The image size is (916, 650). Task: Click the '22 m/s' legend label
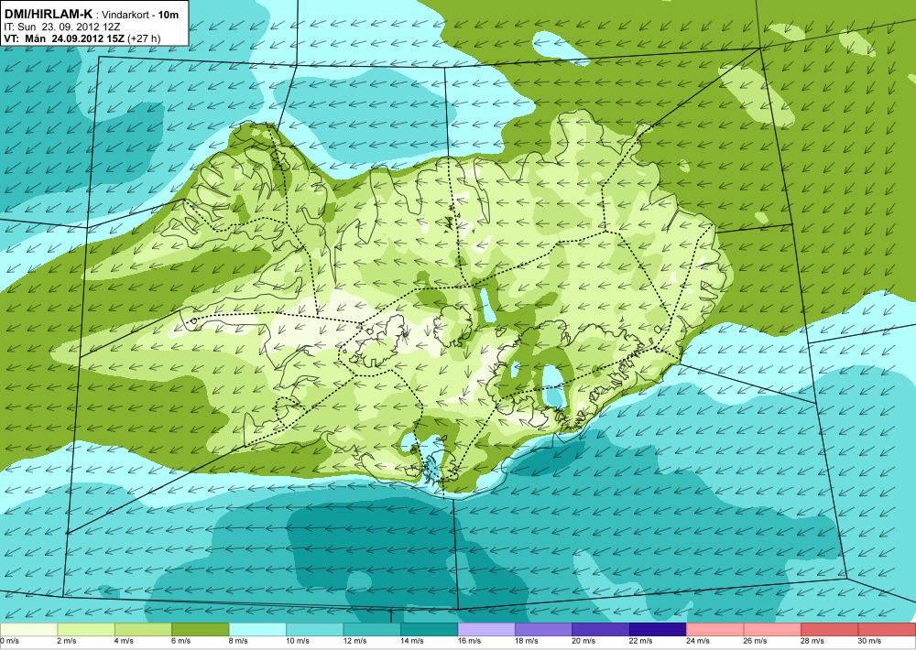(x=641, y=641)
